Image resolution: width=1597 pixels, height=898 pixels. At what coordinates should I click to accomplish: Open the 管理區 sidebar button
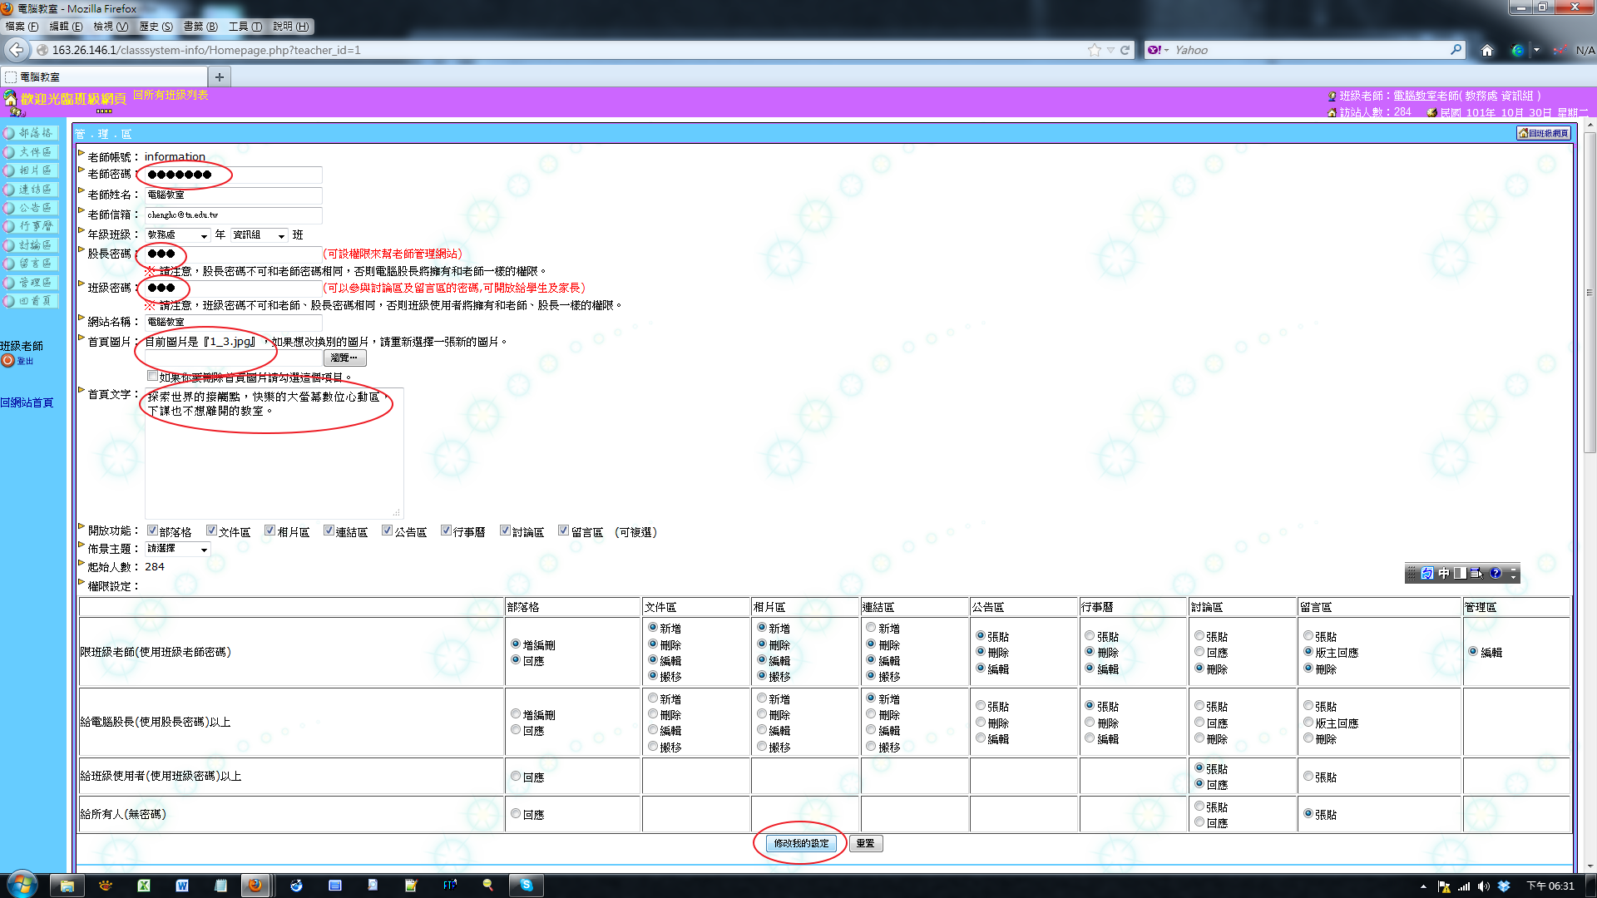[x=30, y=283]
